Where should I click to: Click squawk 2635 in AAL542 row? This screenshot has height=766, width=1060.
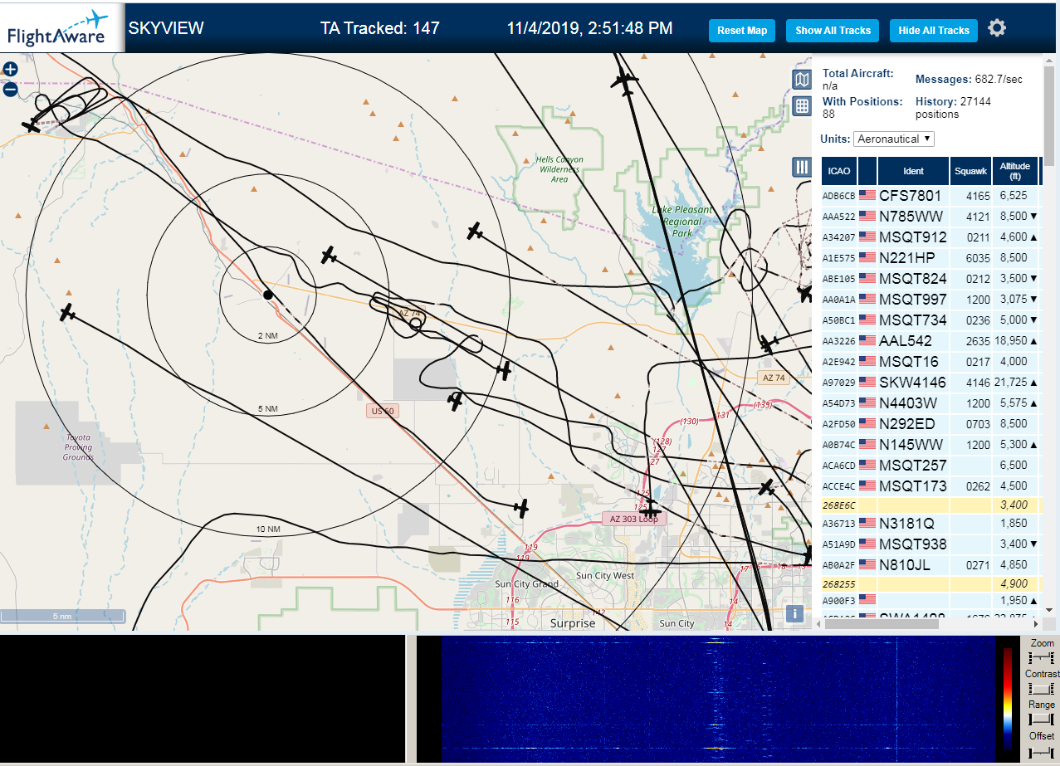(978, 341)
